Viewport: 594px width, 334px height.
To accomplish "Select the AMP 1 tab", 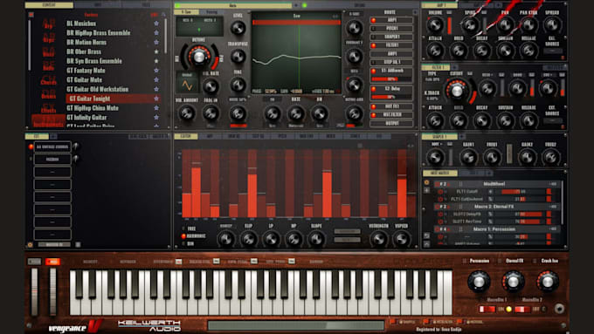I will [439, 5].
